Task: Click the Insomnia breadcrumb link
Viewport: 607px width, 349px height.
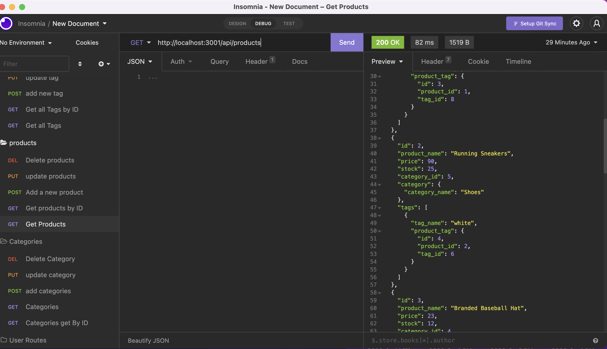Action: (x=32, y=24)
